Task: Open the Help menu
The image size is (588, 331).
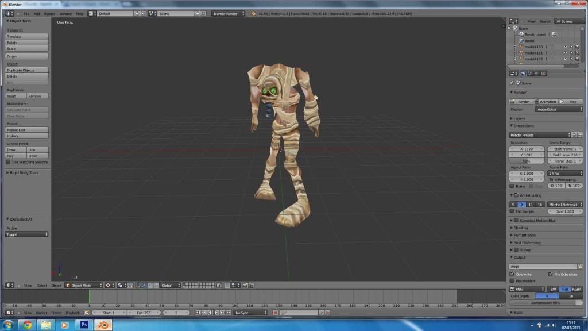Action: click(x=80, y=14)
